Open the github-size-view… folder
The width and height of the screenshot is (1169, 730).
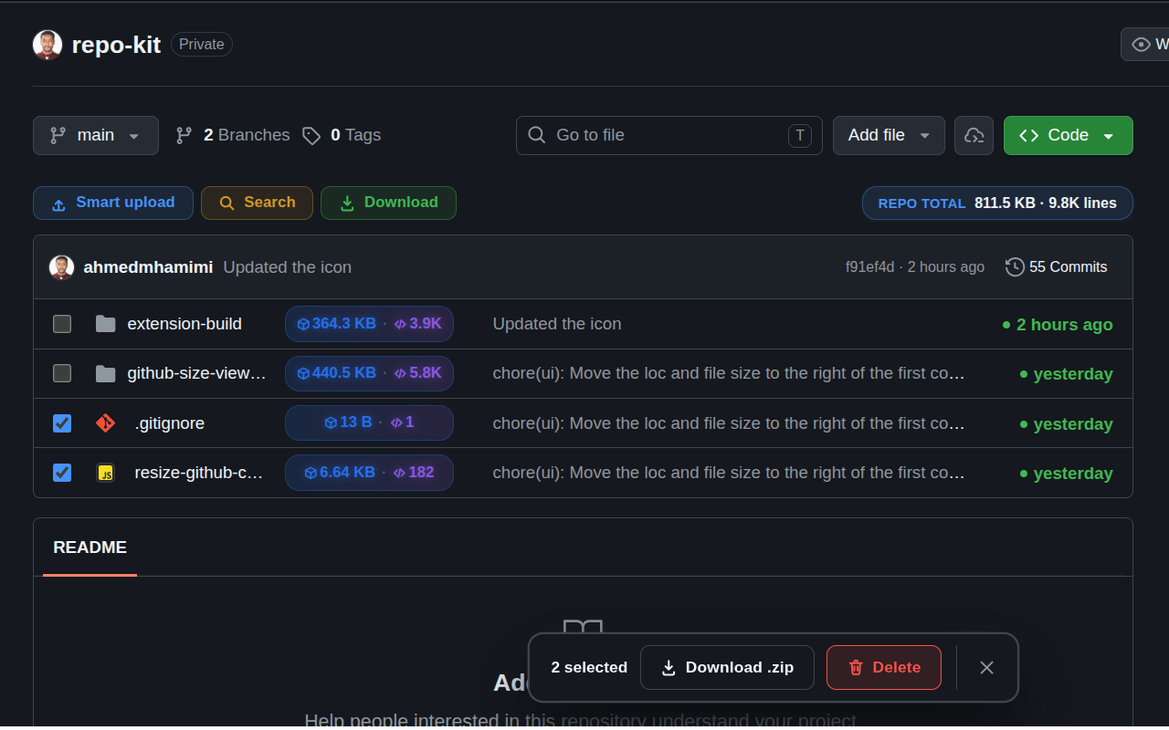[x=197, y=373]
